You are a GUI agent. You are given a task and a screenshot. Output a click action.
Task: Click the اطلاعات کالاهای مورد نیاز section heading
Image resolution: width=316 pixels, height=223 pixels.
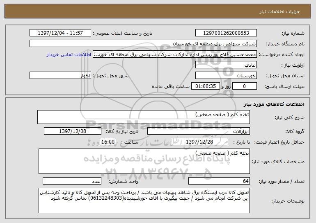coord(274,104)
